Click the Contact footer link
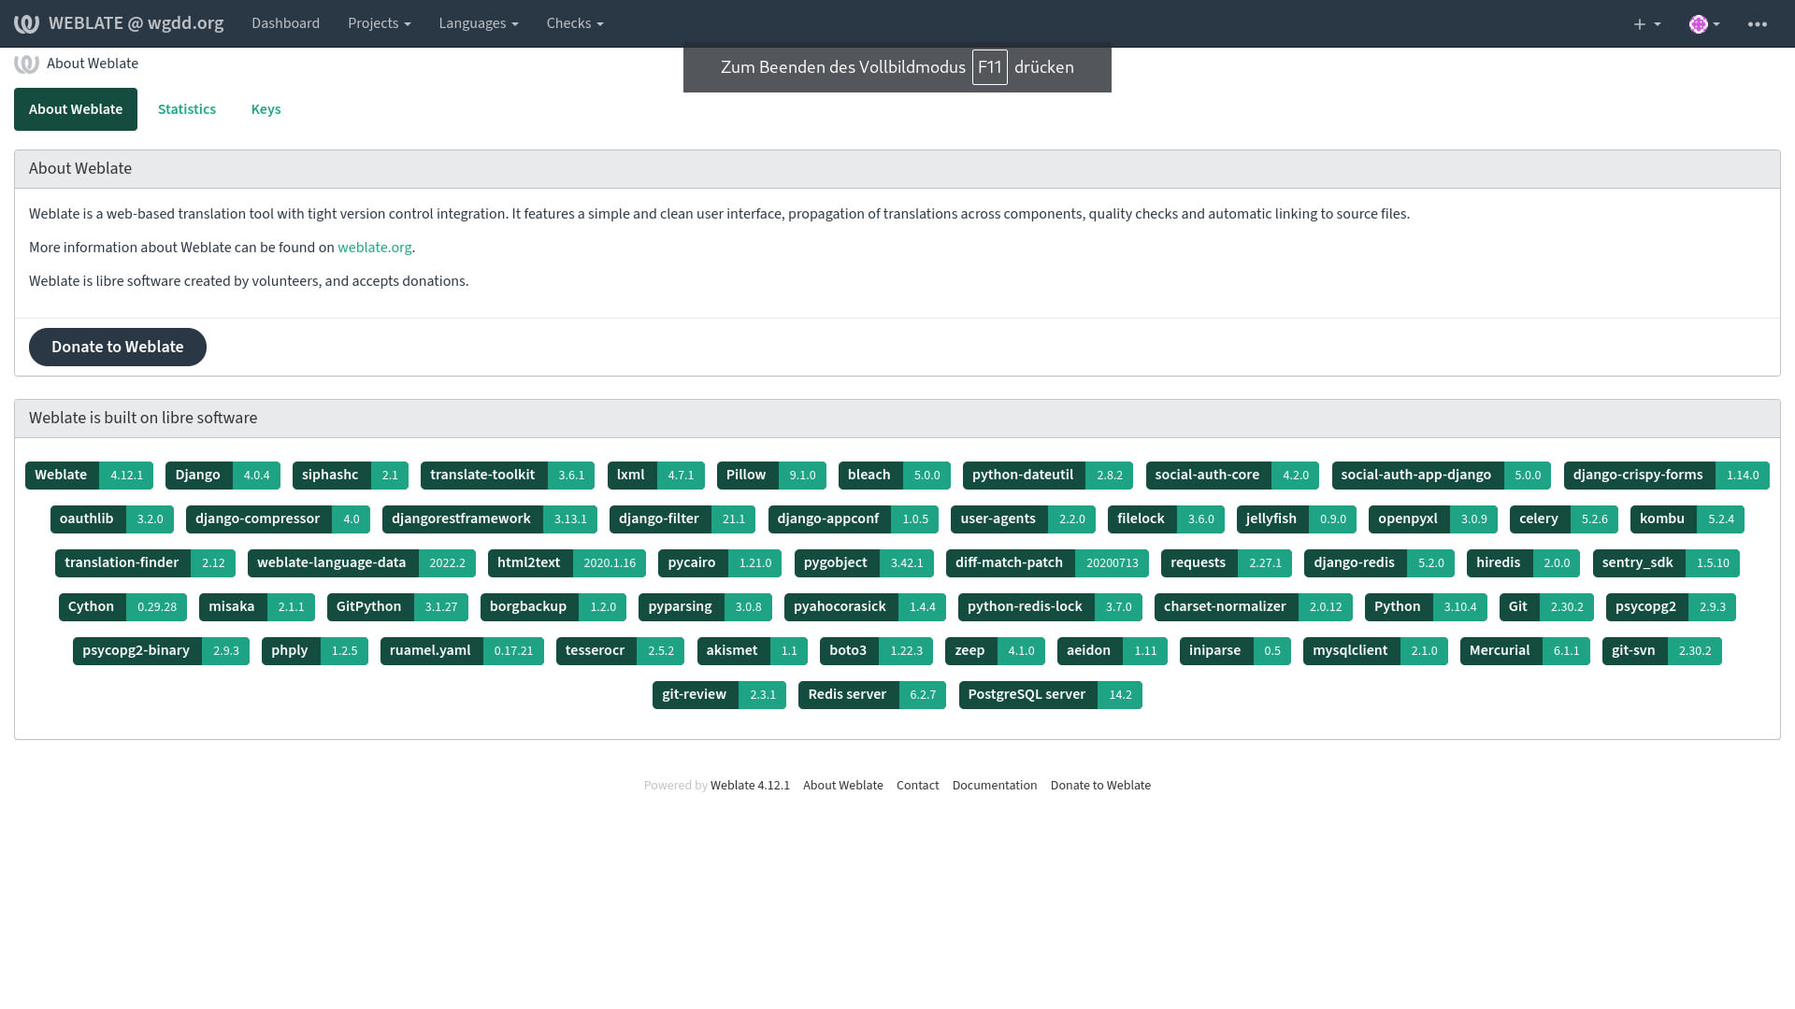Viewport: 1795px width, 1009px height. click(917, 786)
